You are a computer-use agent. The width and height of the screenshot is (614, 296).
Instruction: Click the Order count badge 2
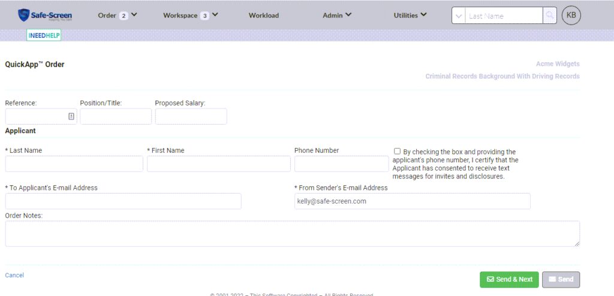pyautogui.click(x=124, y=16)
